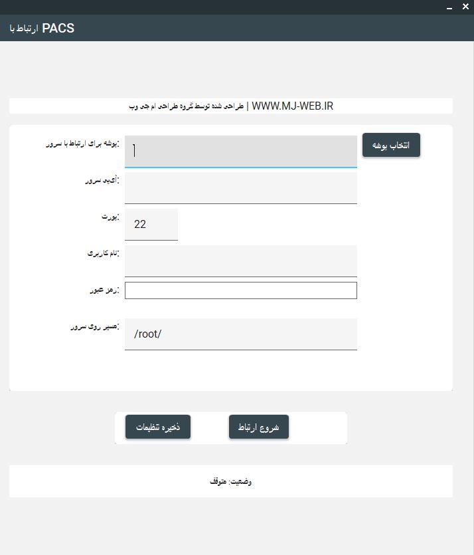Click the "انتخاب پوشه" folder selection button
This screenshot has height=555, width=474.
[x=391, y=145]
